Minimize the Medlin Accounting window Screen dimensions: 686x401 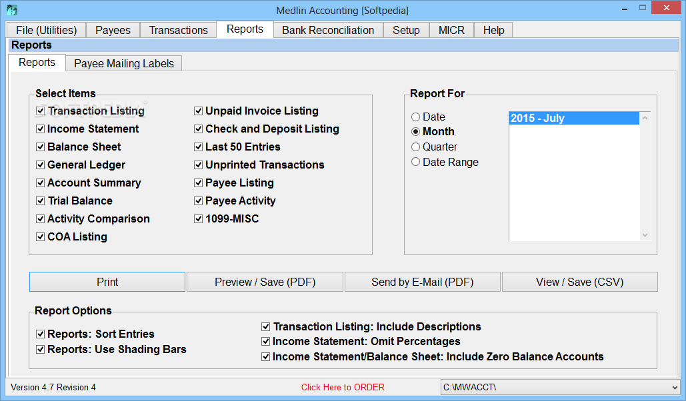coord(625,8)
